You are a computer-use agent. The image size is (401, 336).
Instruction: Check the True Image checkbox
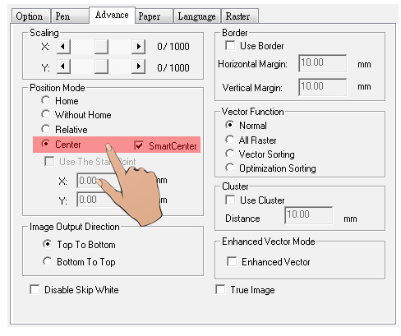[220, 289]
